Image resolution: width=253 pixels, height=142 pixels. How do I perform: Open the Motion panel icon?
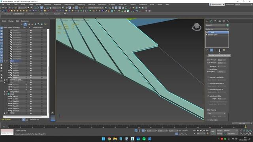coord(219,21)
